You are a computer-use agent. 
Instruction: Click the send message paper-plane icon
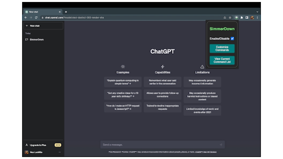coord(221,145)
